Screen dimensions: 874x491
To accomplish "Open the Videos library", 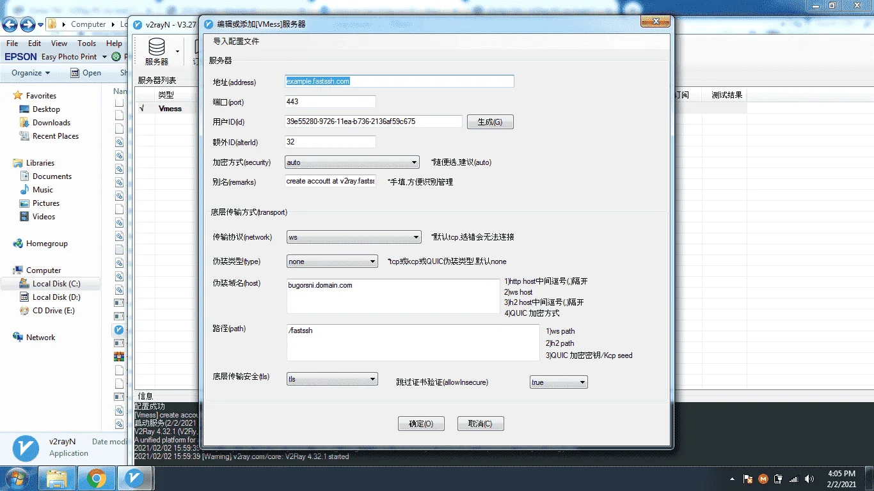I will click(44, 217).
